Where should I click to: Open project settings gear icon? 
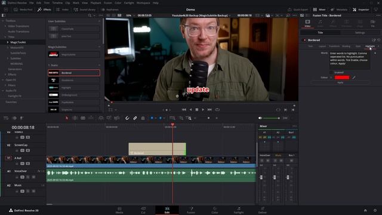pyautogui.click(x=375, y=210)
